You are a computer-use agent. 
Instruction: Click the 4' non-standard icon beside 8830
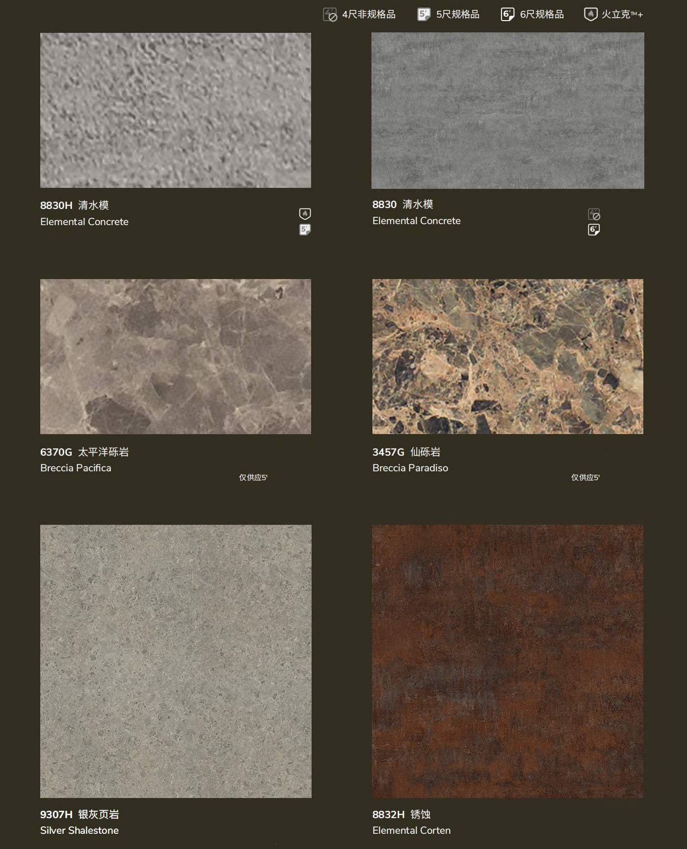[x=594, y=214]
